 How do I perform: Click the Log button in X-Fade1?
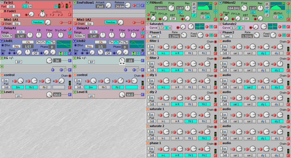[16, 15]
